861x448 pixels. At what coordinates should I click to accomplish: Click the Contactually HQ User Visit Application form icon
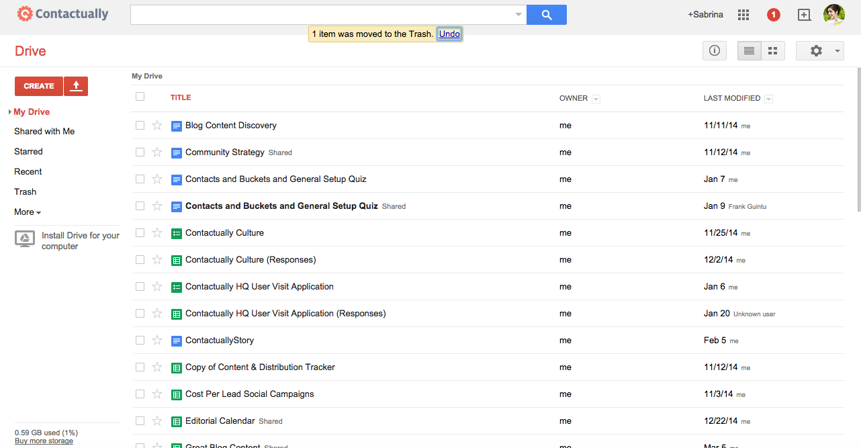pos(177,287)
